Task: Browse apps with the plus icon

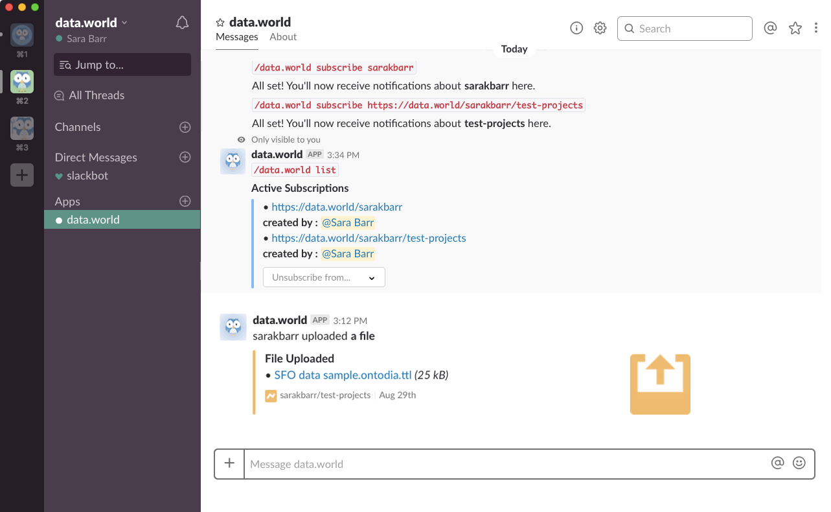Action: pyautogui.click(x=185, y=201)
